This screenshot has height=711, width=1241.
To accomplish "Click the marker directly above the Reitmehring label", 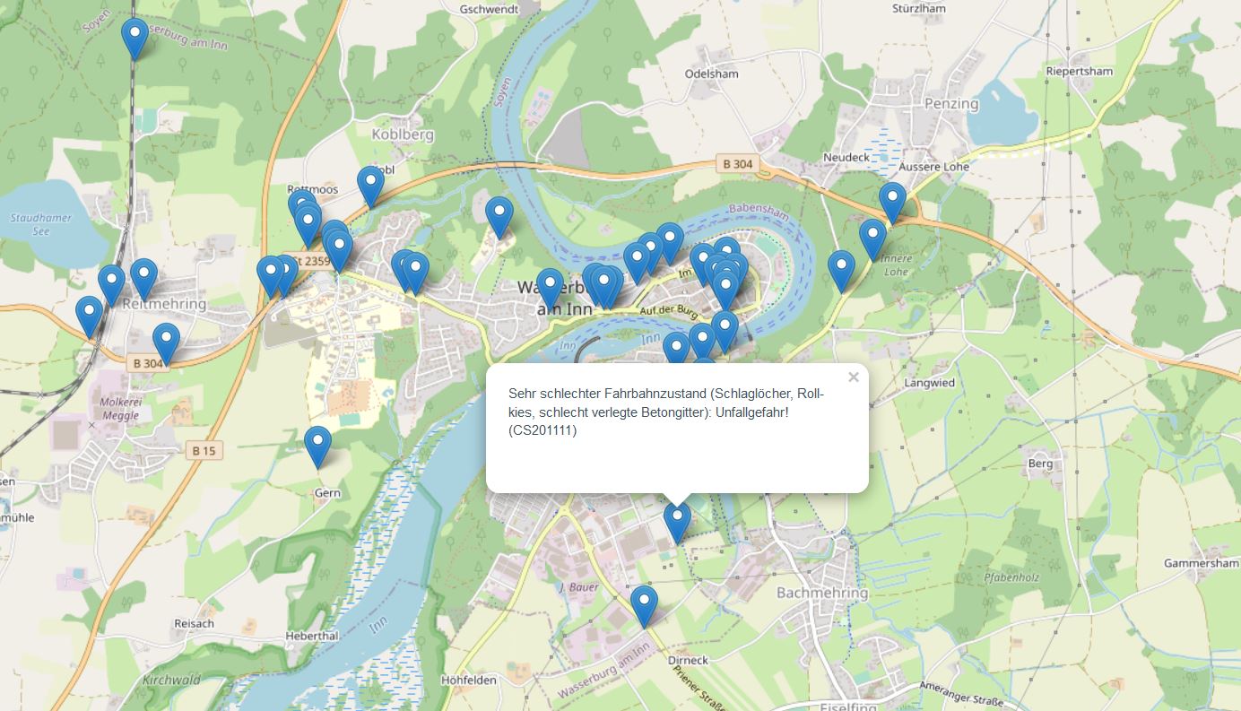I will coord(143,278).
